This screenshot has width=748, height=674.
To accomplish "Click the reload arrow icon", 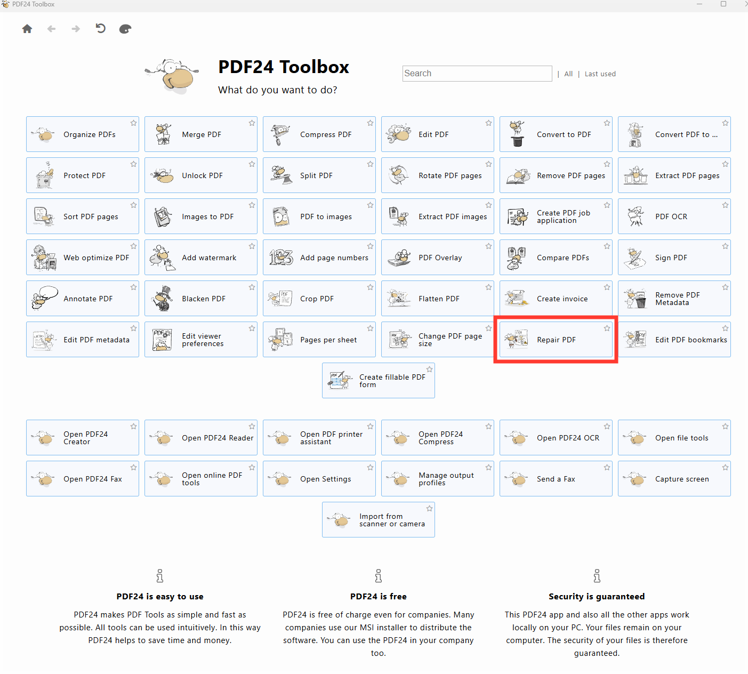I will [x=100, y=29].
